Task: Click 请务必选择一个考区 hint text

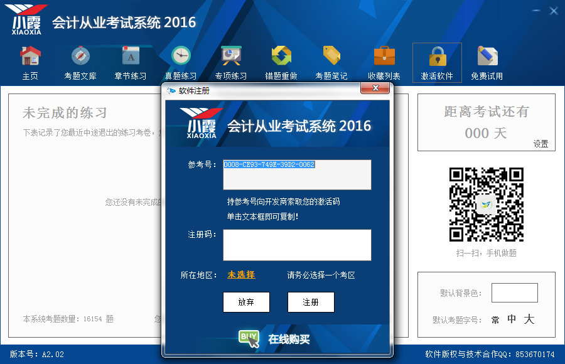Action: 321,276
